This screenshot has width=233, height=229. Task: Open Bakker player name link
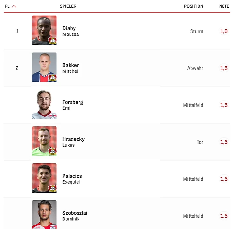(x=71, y=65)
